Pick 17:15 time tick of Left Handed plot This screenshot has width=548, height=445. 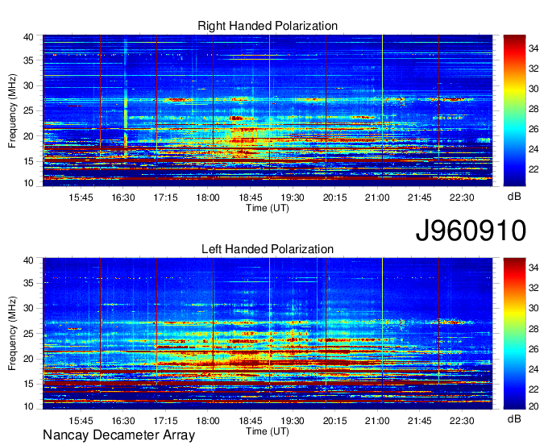(x=165, y=421)
